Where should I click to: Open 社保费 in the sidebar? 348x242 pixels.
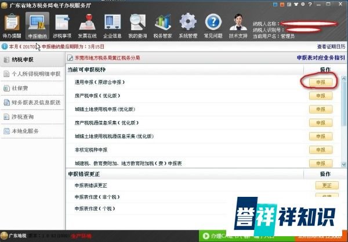click(32, 88)
